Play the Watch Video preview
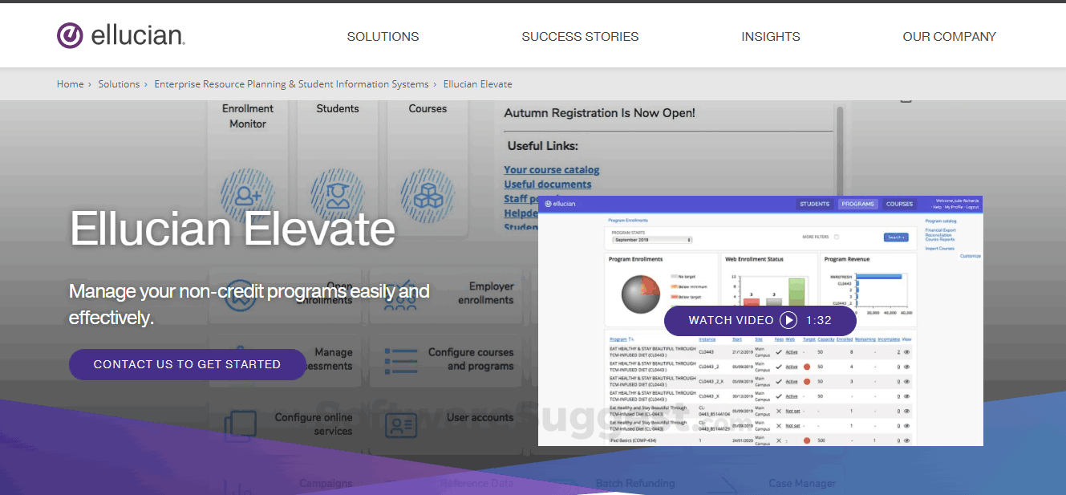Viewport: 1066px width, 495px height. click(760, 320)
